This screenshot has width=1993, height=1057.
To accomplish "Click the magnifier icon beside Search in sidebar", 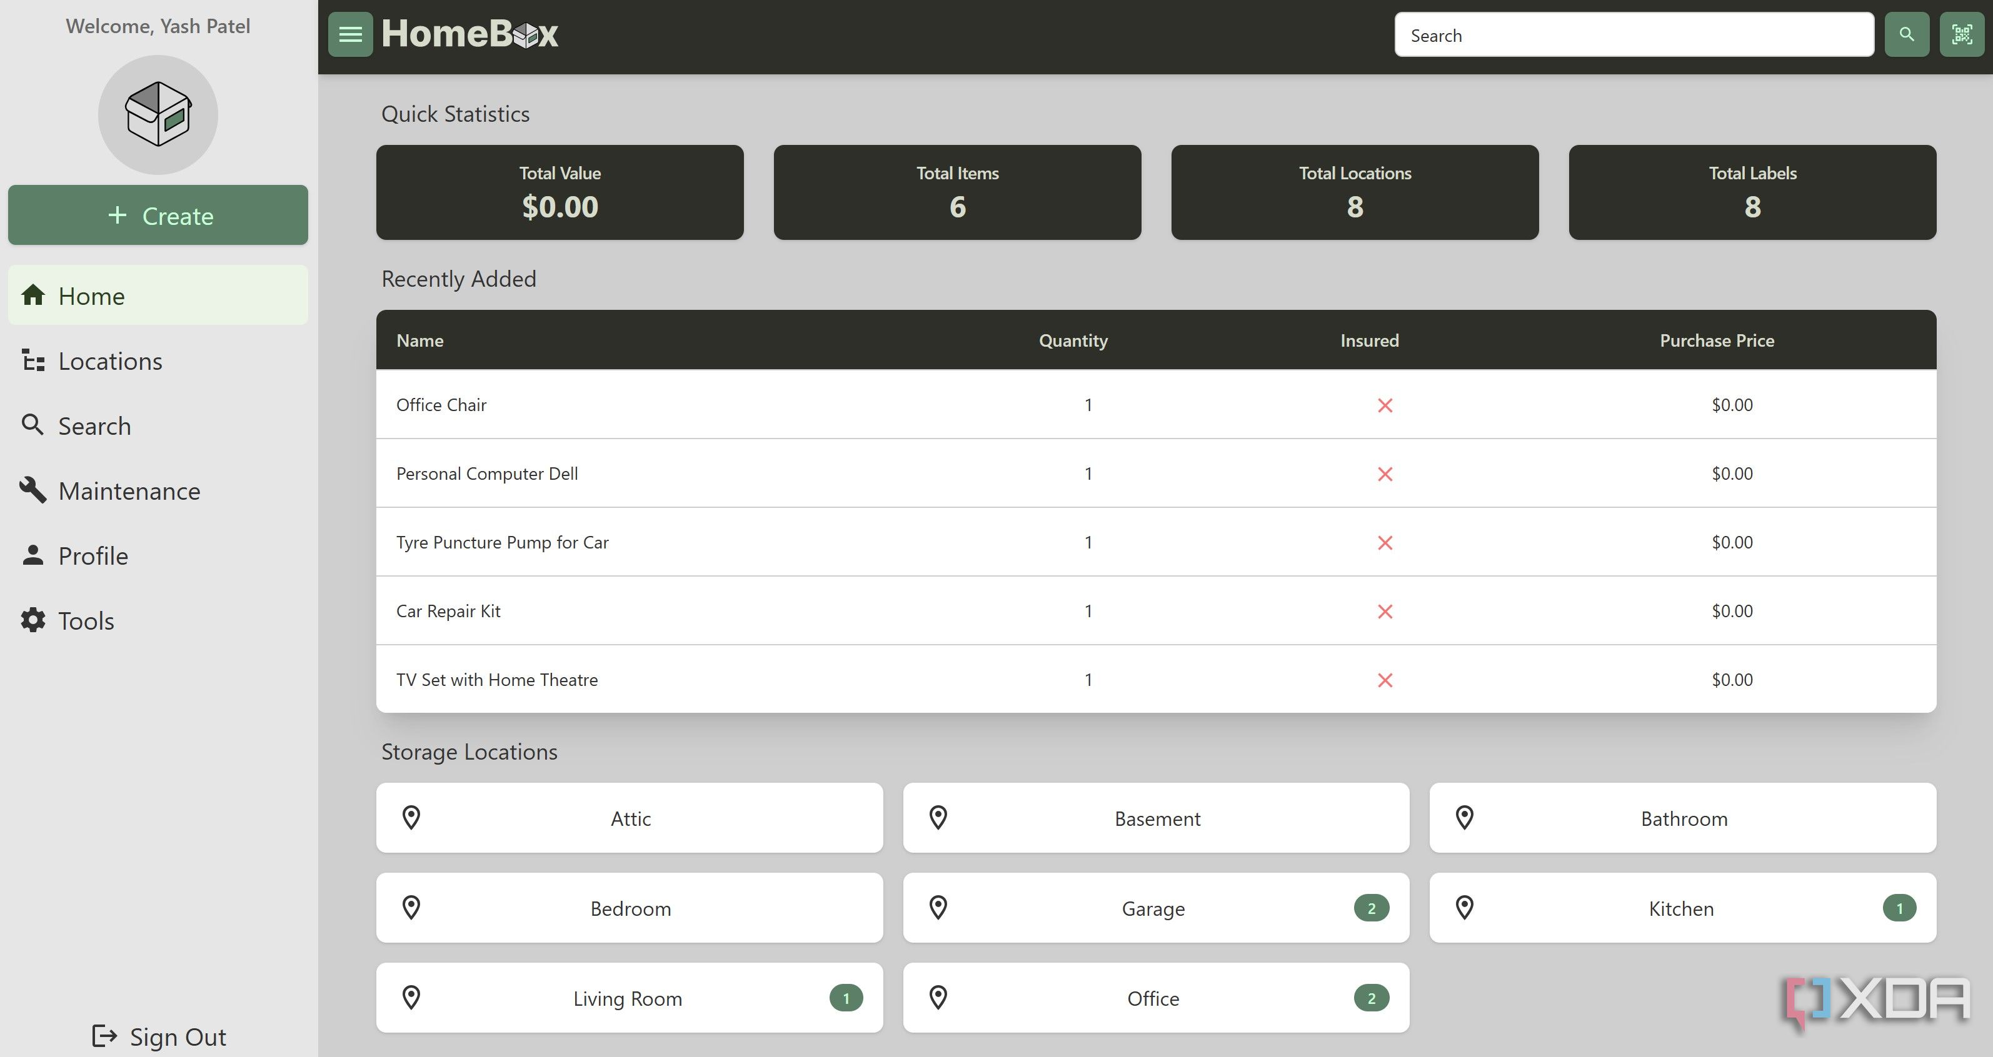I will pos(33,425).
